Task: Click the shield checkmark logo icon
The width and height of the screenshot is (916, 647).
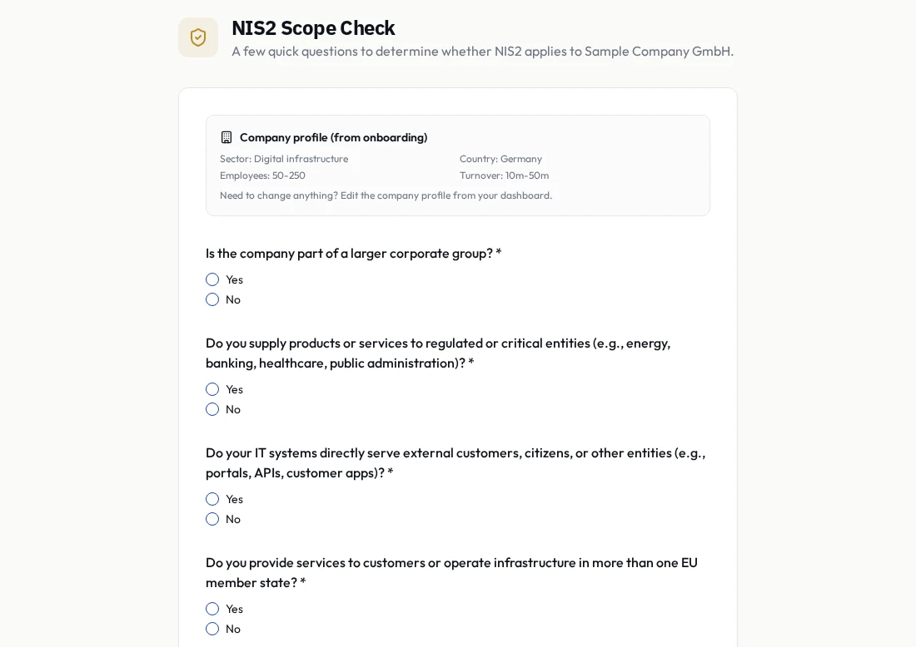Action: (198, 37)
